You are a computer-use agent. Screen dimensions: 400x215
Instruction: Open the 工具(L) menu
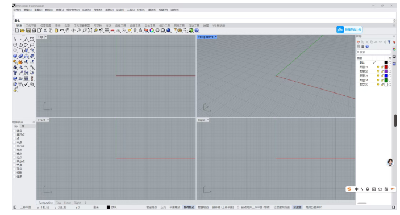pos(131,10)
